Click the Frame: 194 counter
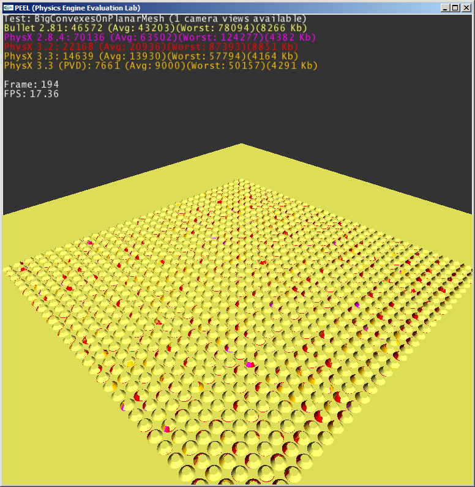This screenshot has width=475, height=487. coord(31,85)
